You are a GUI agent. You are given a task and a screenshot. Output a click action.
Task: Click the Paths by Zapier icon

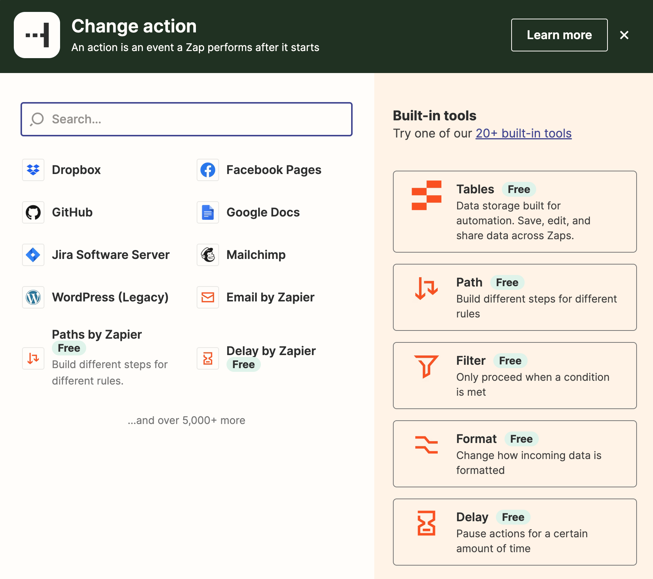click(x=33, y=358)
